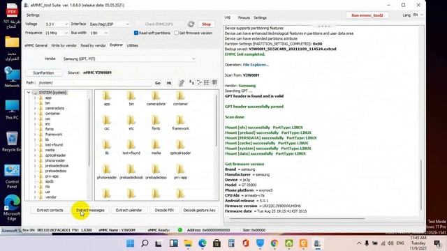This screenshot has width=447, height=251.
Task: Enable Get firmware version checkbox
Action: 177,33
